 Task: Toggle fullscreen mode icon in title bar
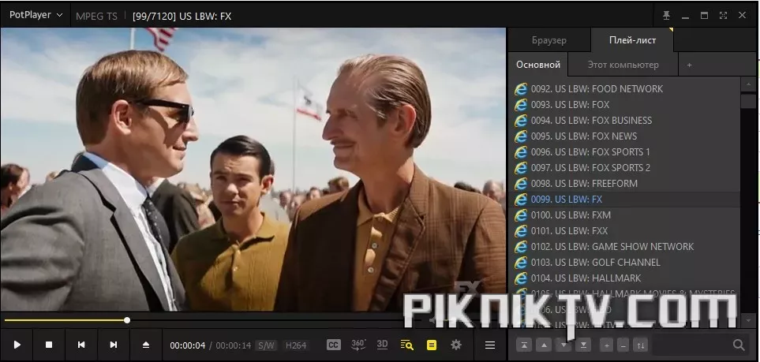(723, 16)
